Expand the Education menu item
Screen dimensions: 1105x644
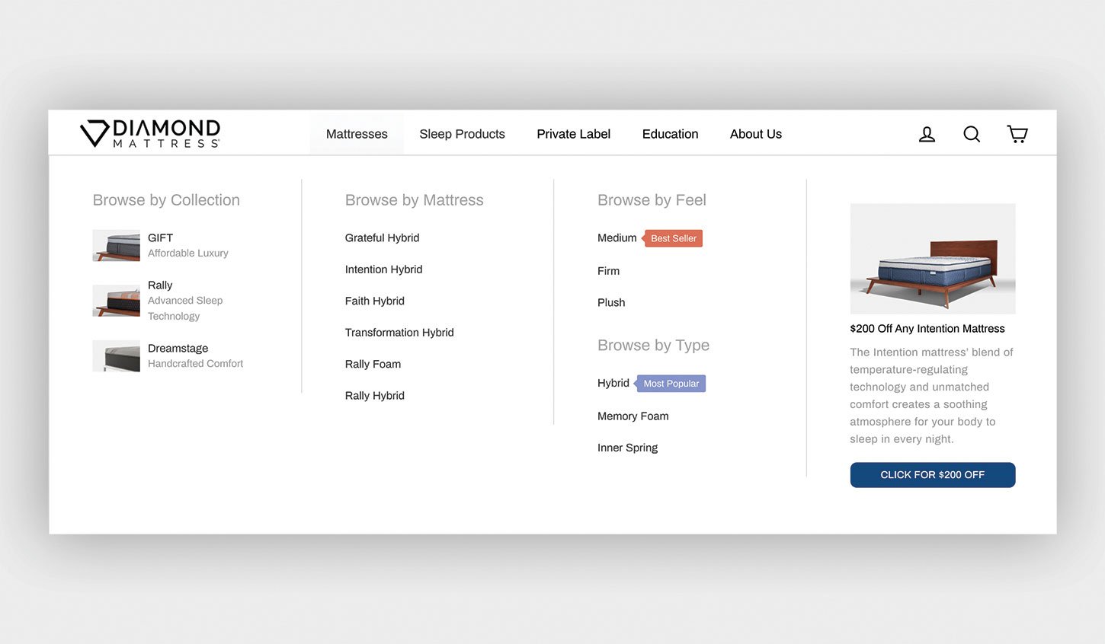pos(670,134)
